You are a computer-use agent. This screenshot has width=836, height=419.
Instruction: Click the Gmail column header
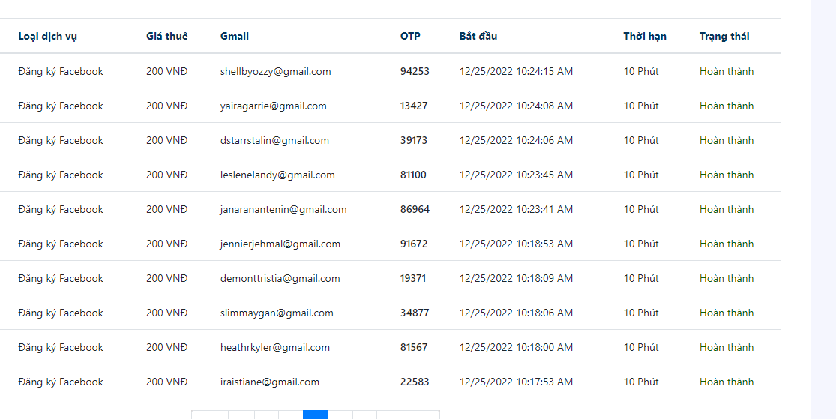[235, 36]
